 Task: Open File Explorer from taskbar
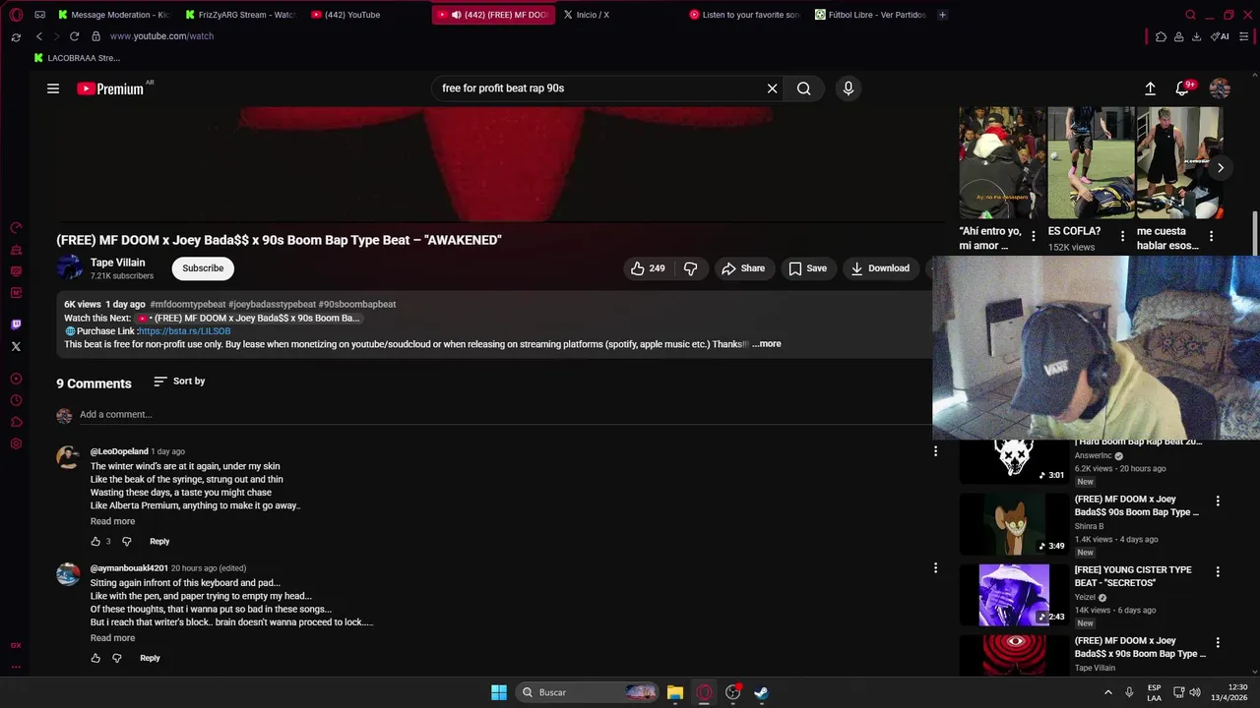click(x=674, y=692)
